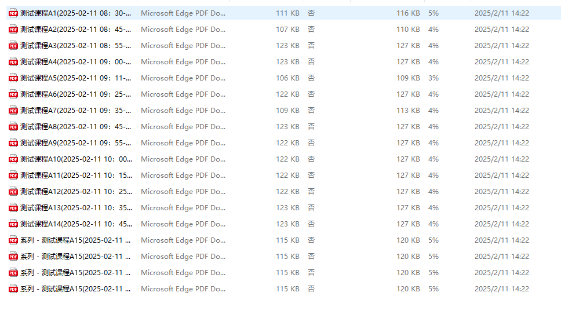The width and height of the screenshot is (561, 329).
Task: Click the 123 KB size of 测试课程A3
Action: tap(287, 45)
